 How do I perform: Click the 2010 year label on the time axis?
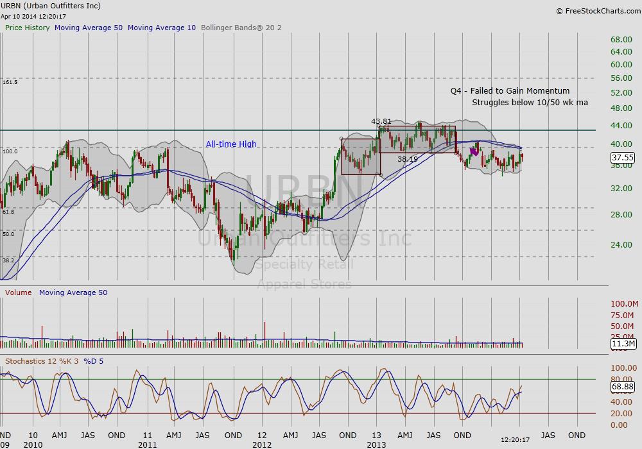coord(33,445)
